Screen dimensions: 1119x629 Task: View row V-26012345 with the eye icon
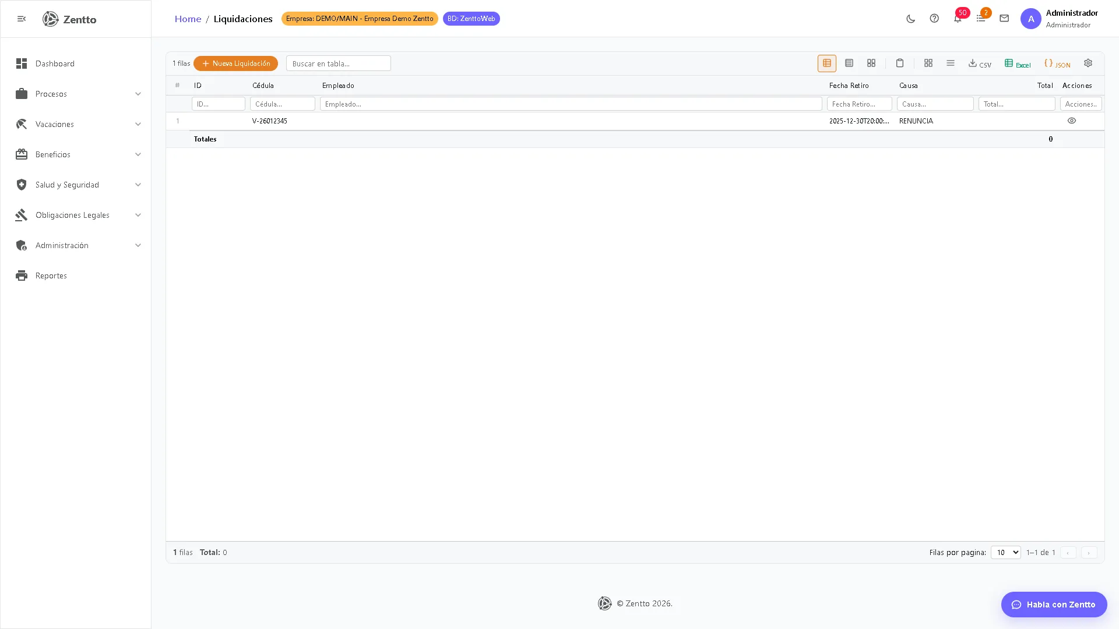(x=1071, y=121)
